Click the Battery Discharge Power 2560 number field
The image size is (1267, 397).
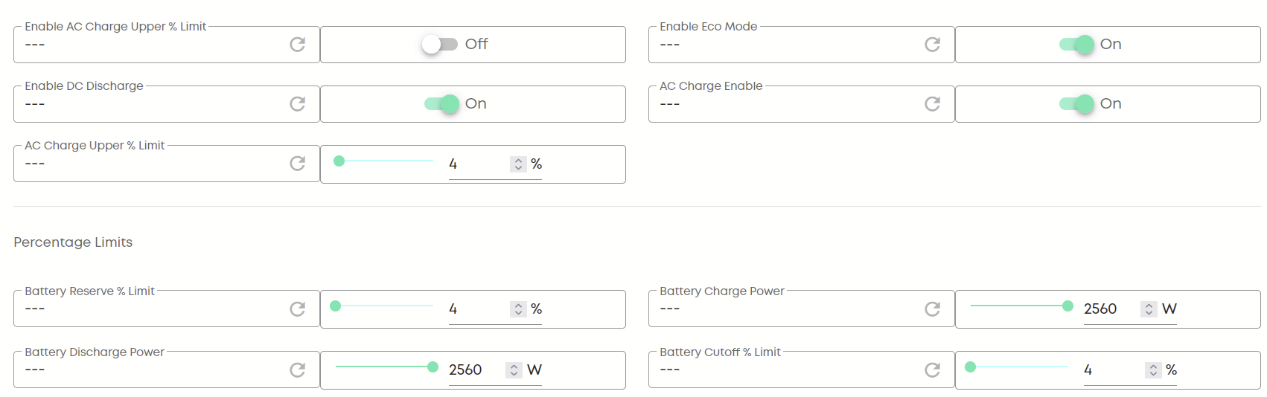[x=473, y=369]
